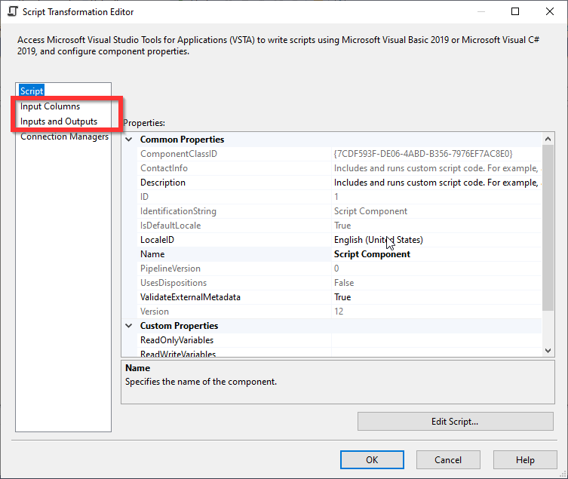Confirm with the OK button
Image resolution: width=568 pixels, height=479 pixels.
[372, 459]
